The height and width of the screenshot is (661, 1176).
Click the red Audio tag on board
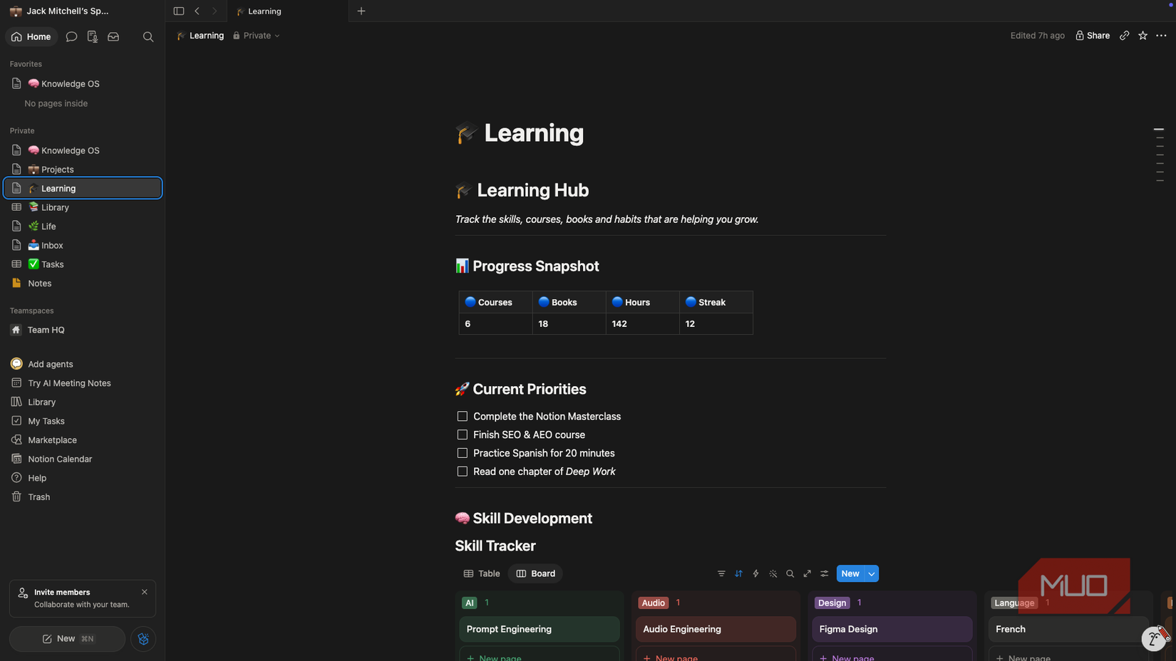pos(653,603)
